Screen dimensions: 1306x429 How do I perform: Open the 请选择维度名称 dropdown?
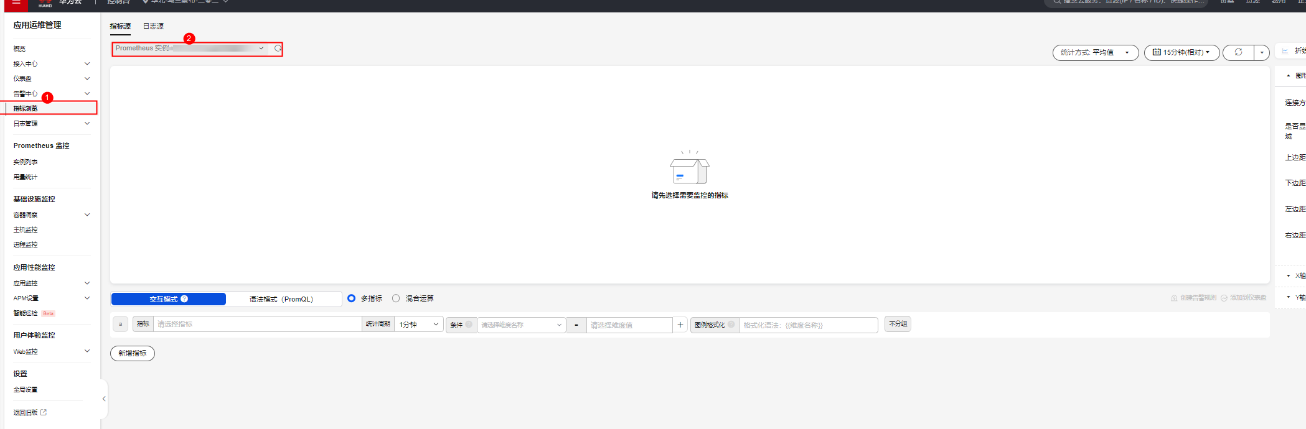522,325
